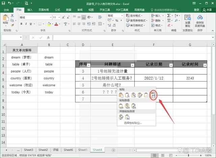Click the circled Transpose paste icon

(154, 95)
